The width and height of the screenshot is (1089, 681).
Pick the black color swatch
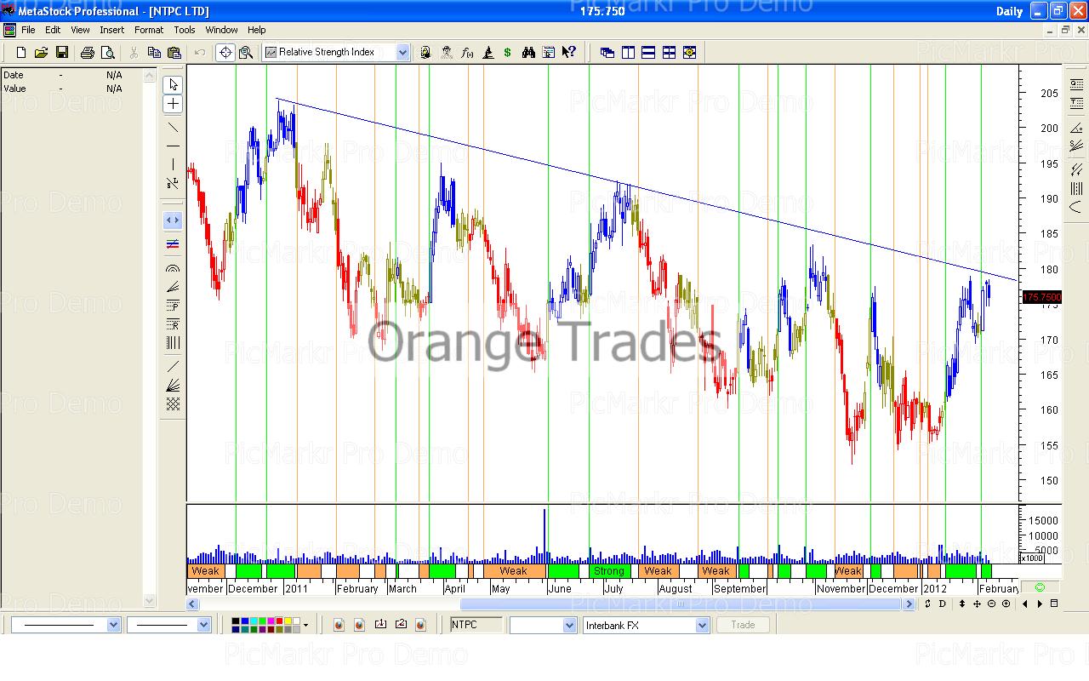pos(237,621)
